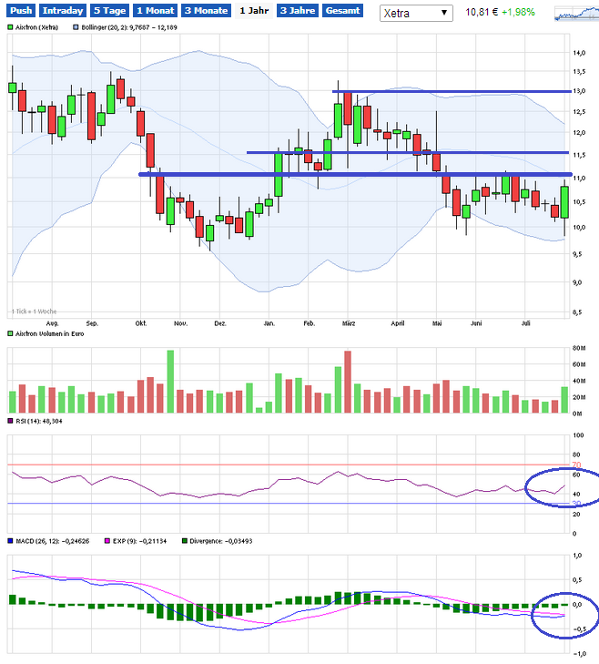Click the Juli label on the time axis
This screenshot has height=664, width=599.
pyautogui.click(x=525, y=323)
